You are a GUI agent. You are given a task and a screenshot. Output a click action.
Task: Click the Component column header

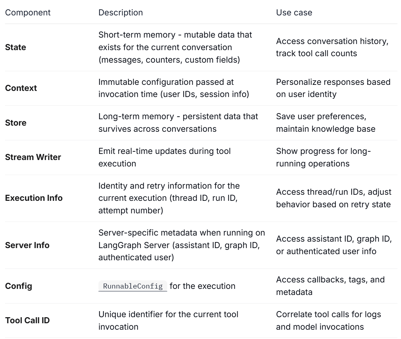(x=28, y=13)
